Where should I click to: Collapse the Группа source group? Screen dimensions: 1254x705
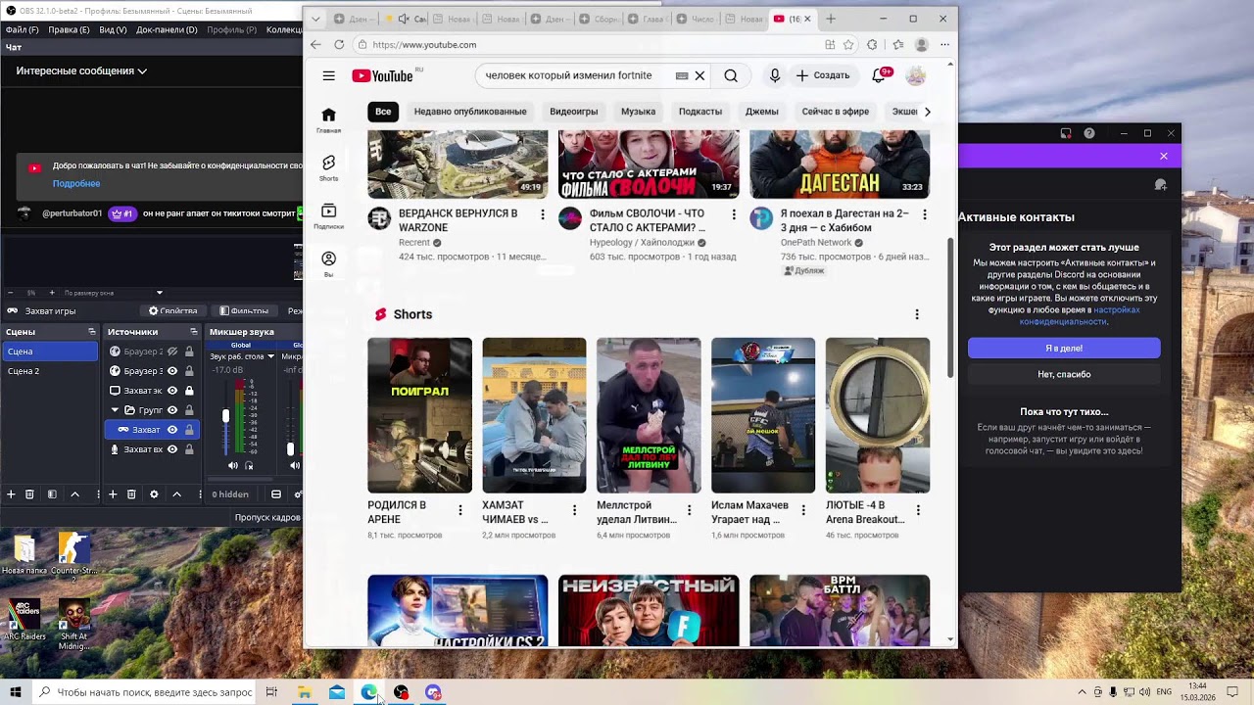coord(116,410)
